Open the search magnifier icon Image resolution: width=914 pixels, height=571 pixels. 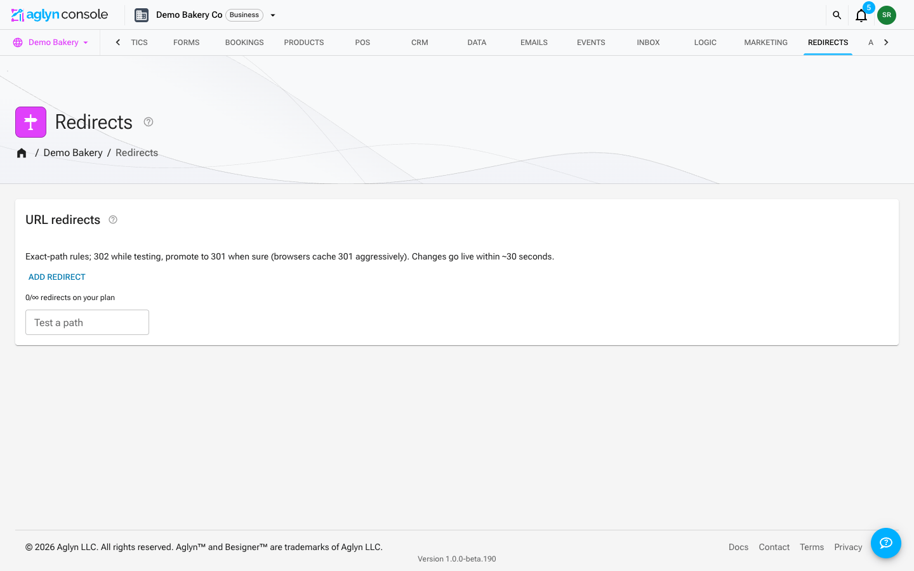click(837, 15)
